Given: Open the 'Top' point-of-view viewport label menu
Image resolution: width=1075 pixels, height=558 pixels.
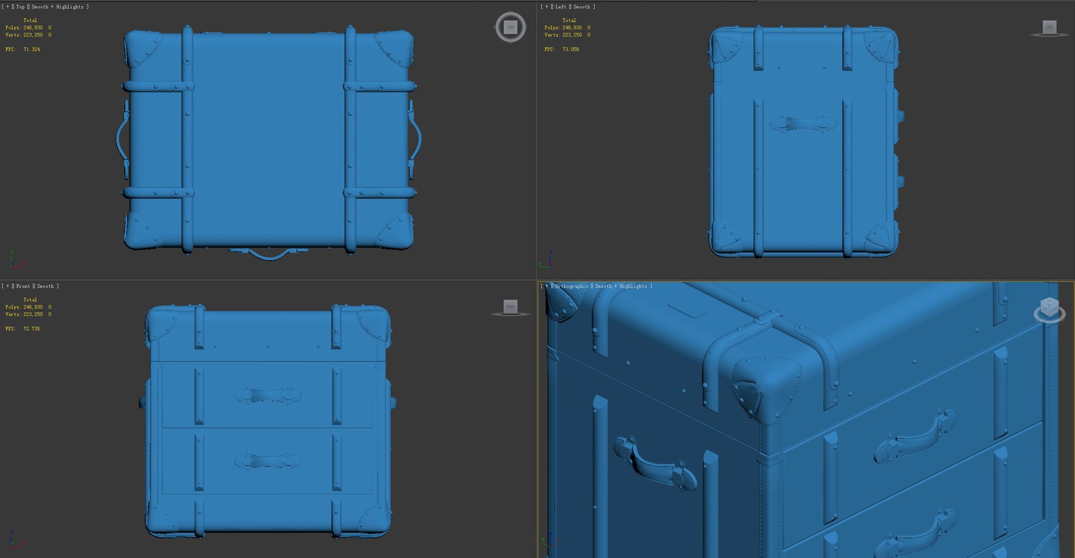Looking at the screenshot, I should pos(21,7).
